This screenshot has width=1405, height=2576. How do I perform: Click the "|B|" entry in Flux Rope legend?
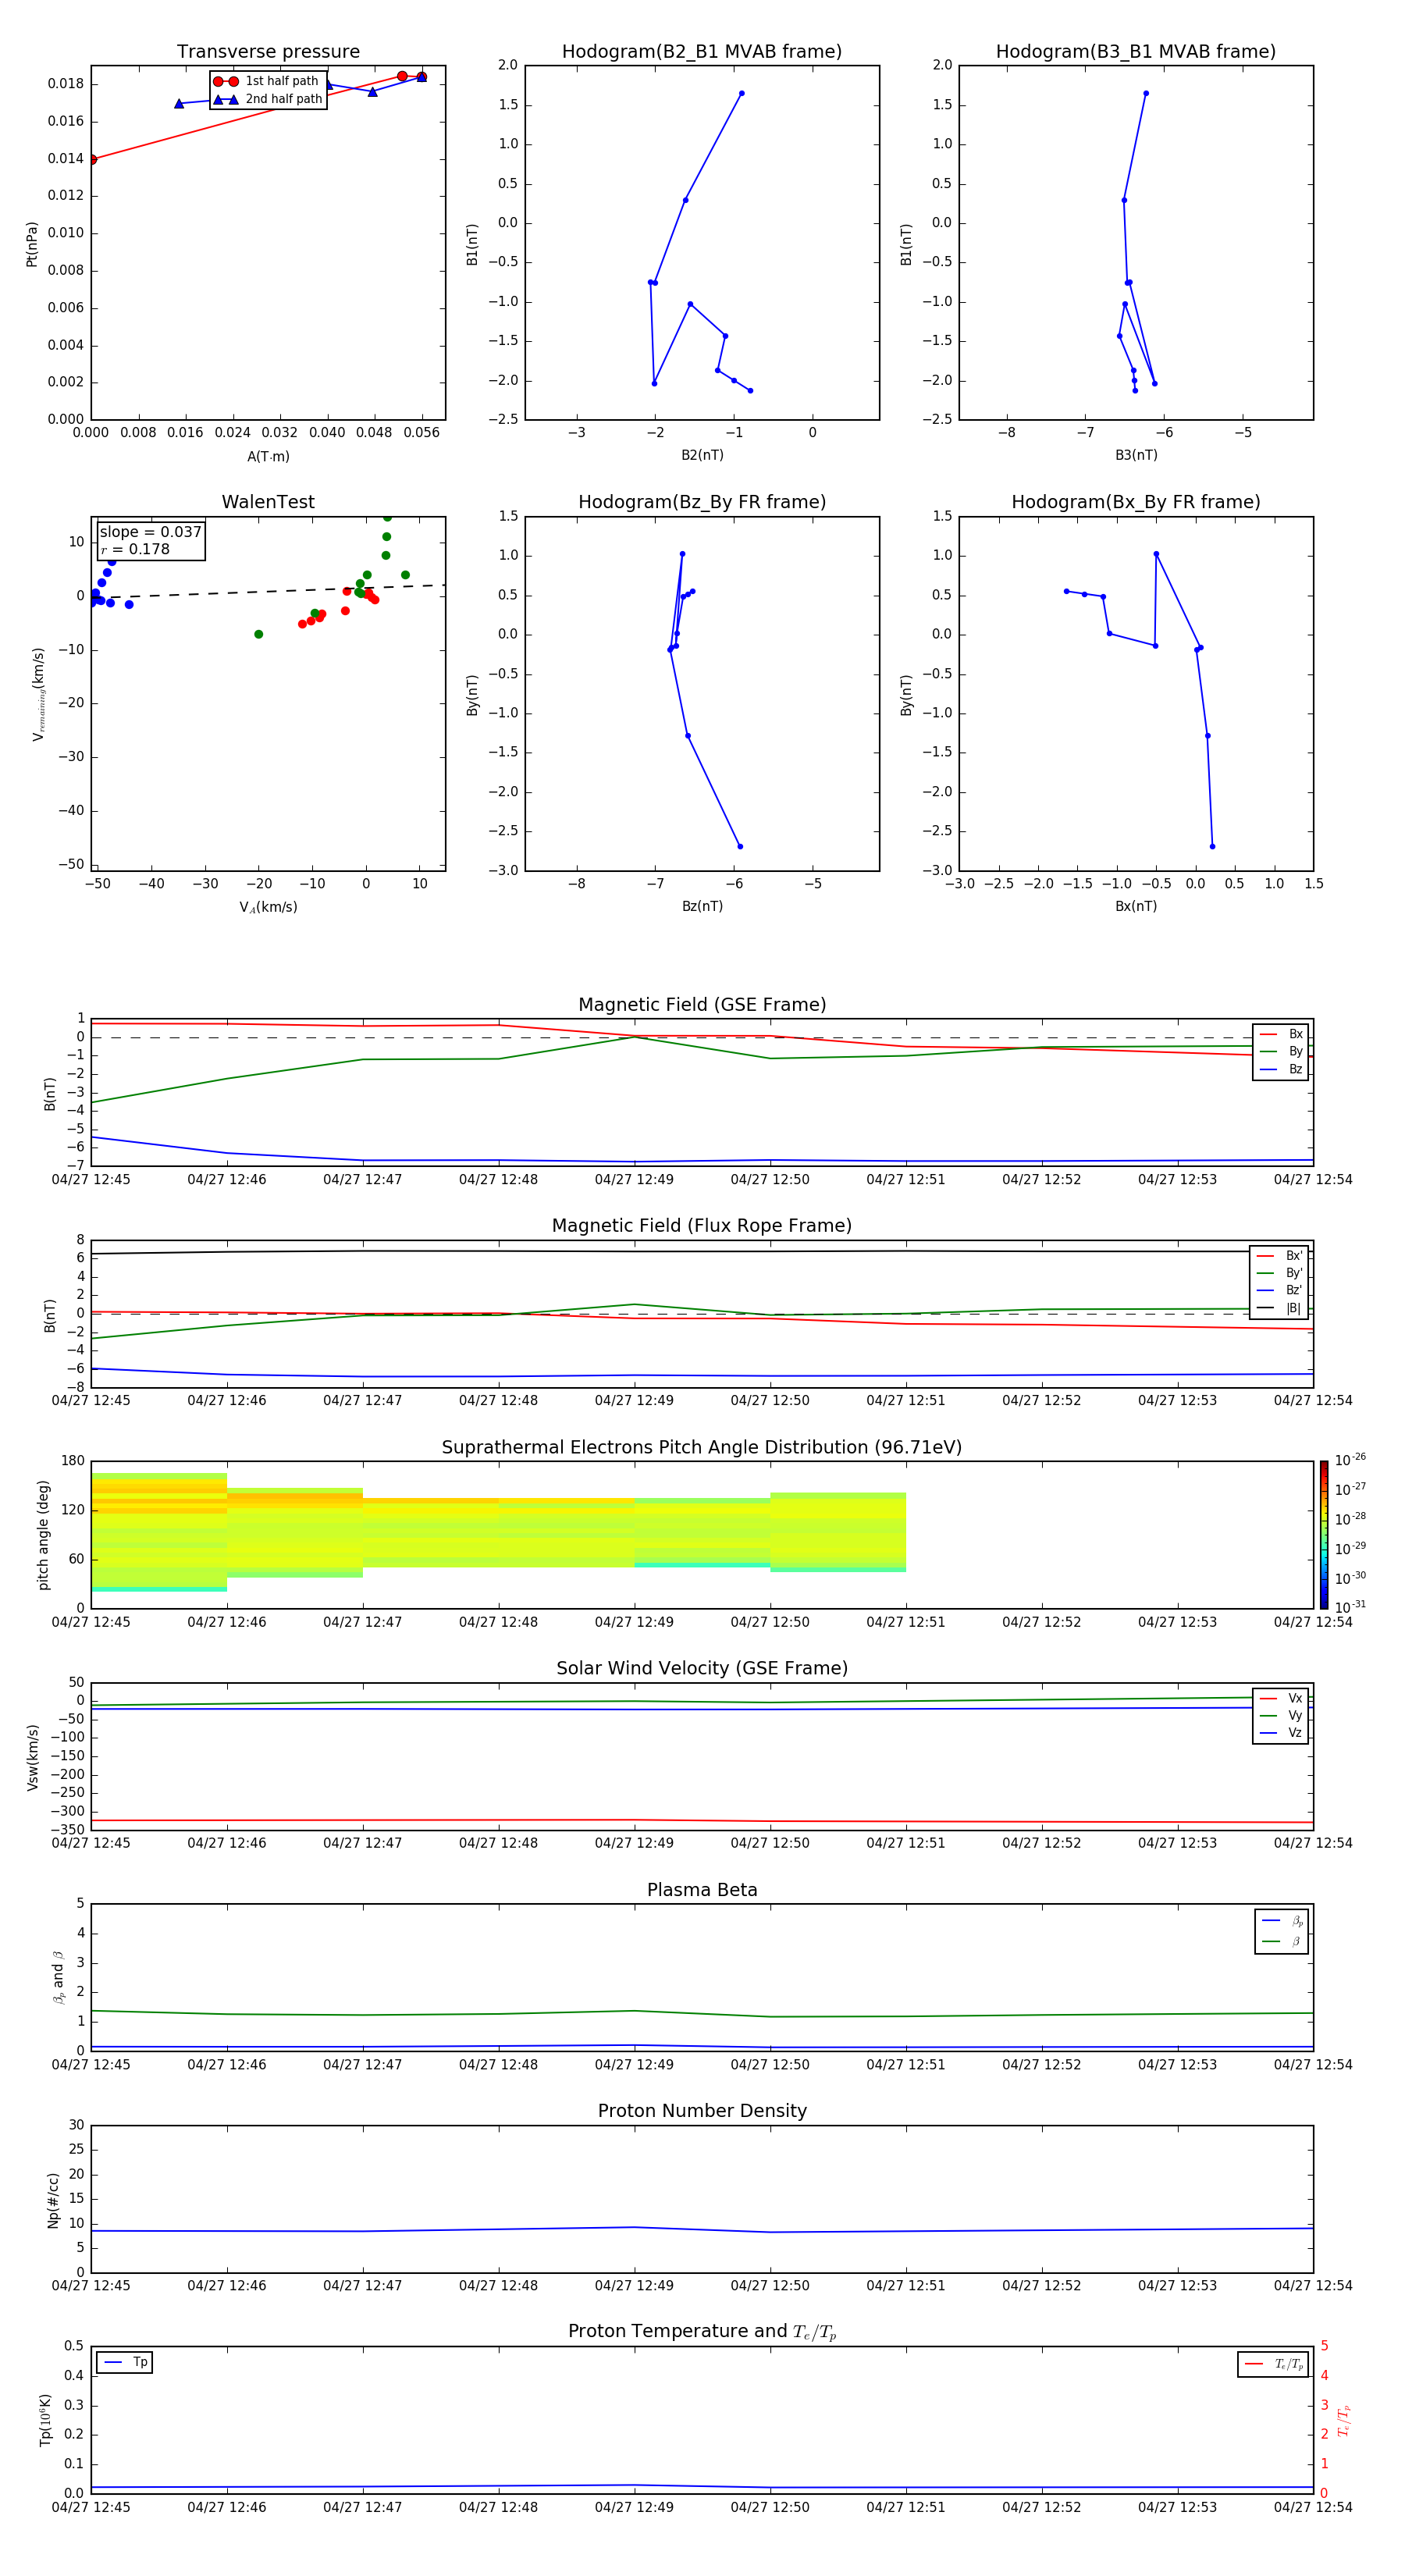1280,1308
